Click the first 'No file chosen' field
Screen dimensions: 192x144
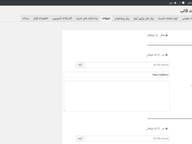click(x=127, y=65)
